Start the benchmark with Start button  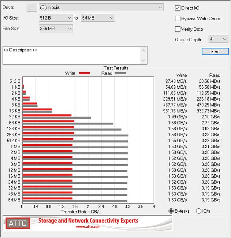(215, 51)
